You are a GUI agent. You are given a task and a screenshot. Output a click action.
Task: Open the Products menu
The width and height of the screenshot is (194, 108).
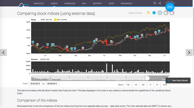39,3
